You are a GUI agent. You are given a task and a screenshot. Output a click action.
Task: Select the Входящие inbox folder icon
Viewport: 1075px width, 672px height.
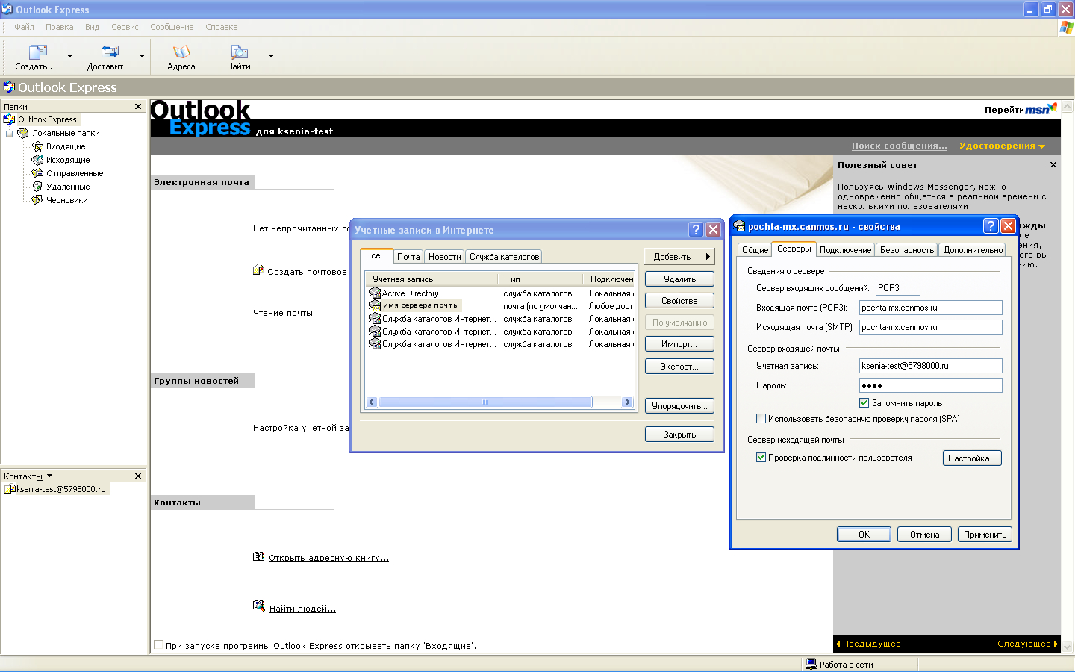[37, 146]
